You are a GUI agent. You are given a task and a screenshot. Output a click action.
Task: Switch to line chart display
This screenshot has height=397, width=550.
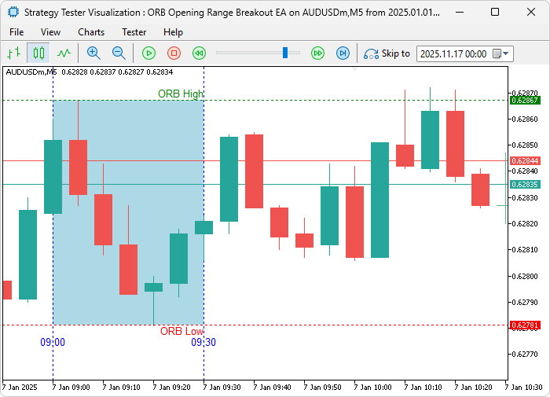(x=64, y=53)
